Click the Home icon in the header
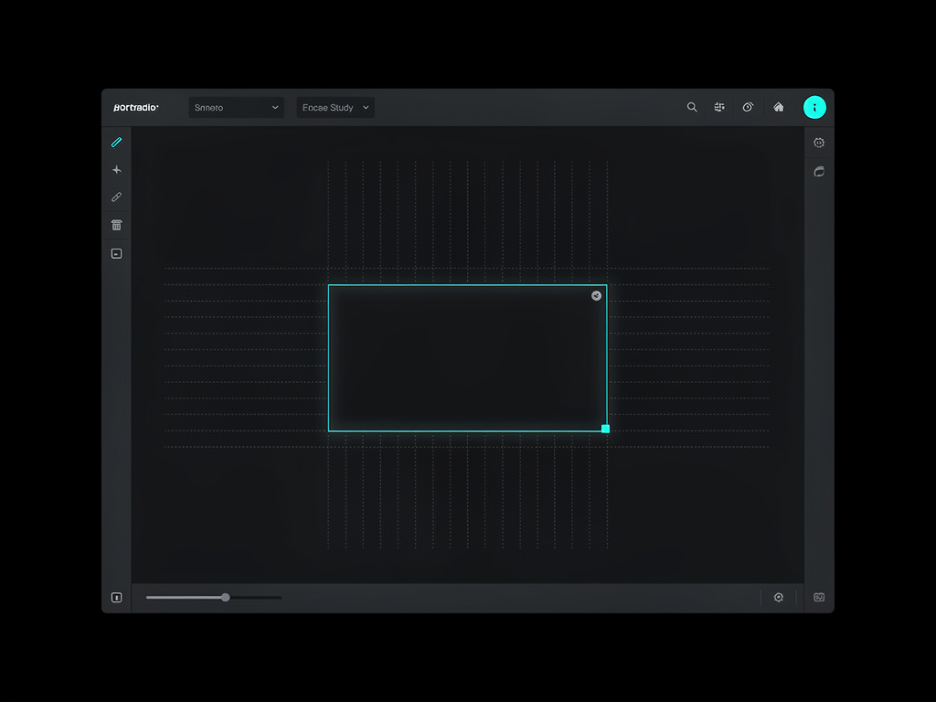Image resolution: width=936 pixels, height=702 pixels. pos(778,107)
